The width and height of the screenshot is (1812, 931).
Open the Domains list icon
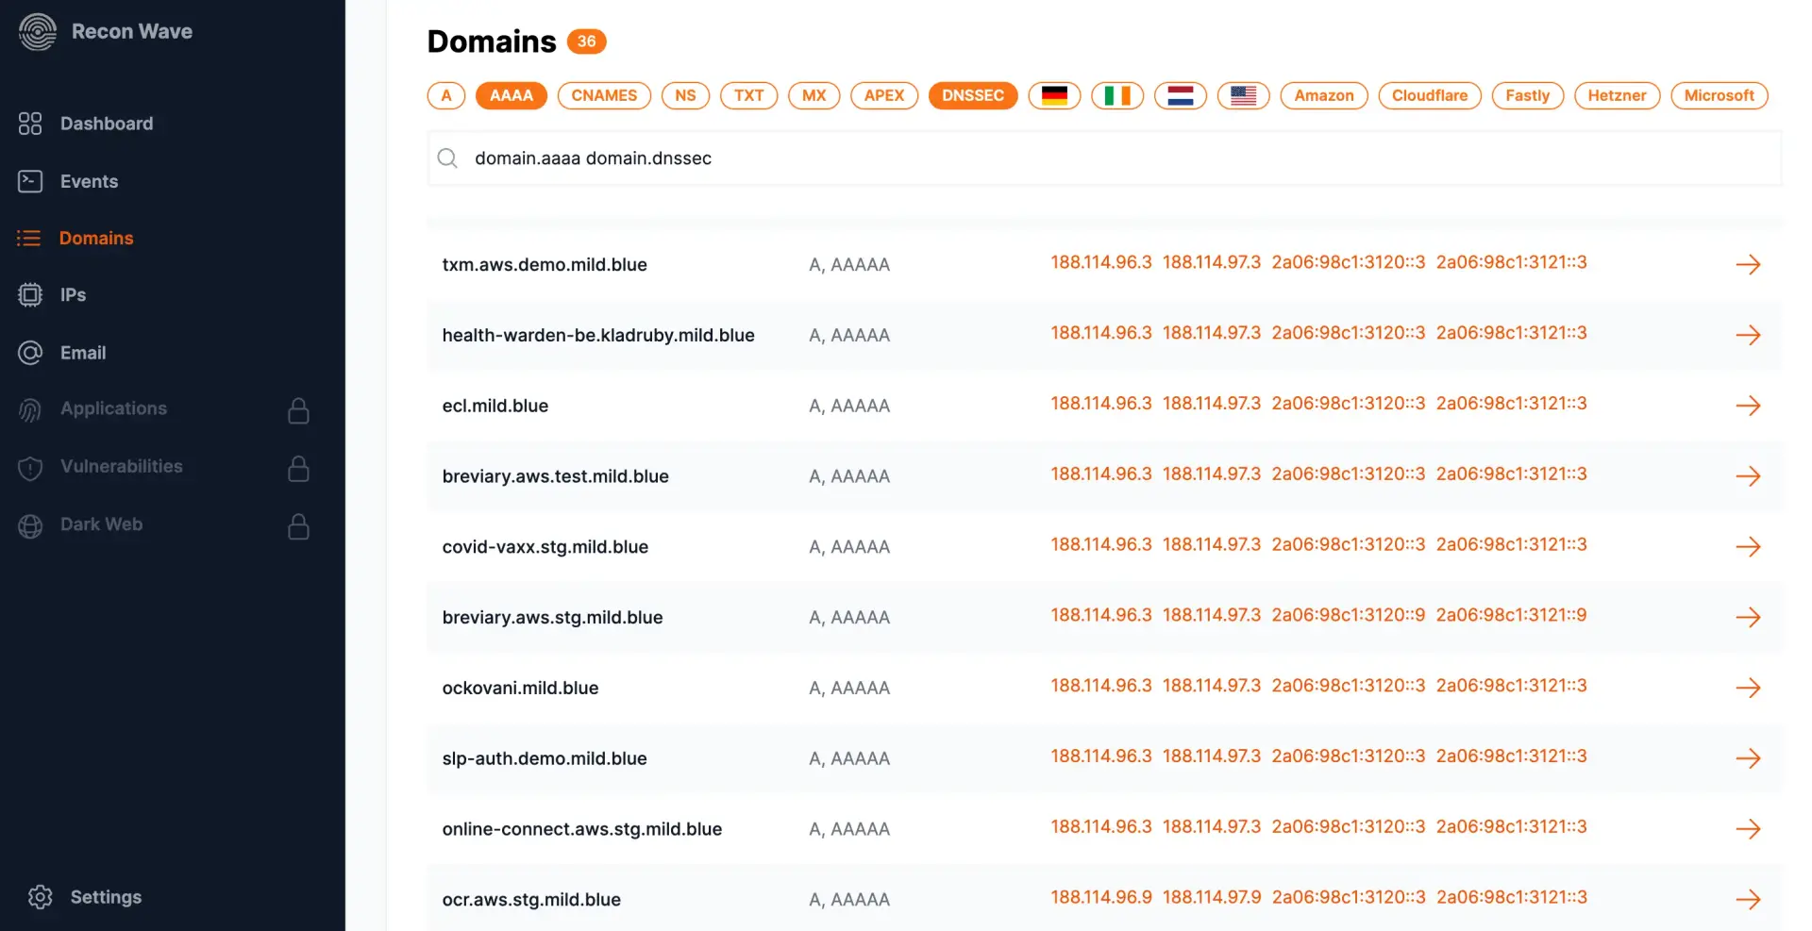(29, 238)
